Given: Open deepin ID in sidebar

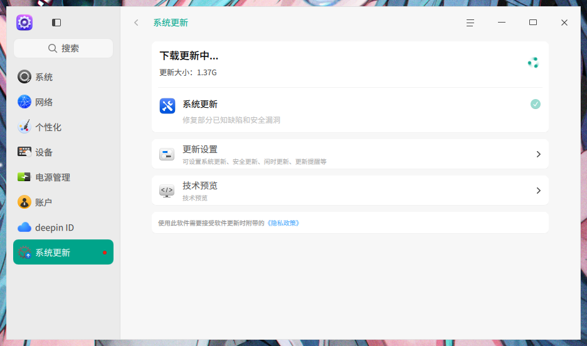Looking at the screenshot, I should click(x=63, y=228).
